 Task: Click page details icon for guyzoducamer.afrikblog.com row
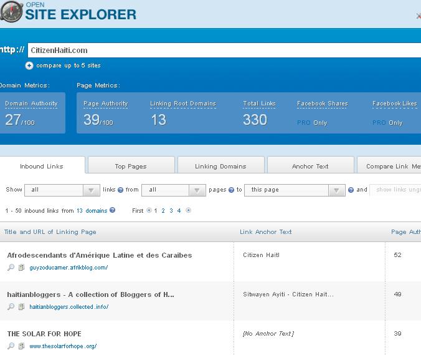point(21,267)
